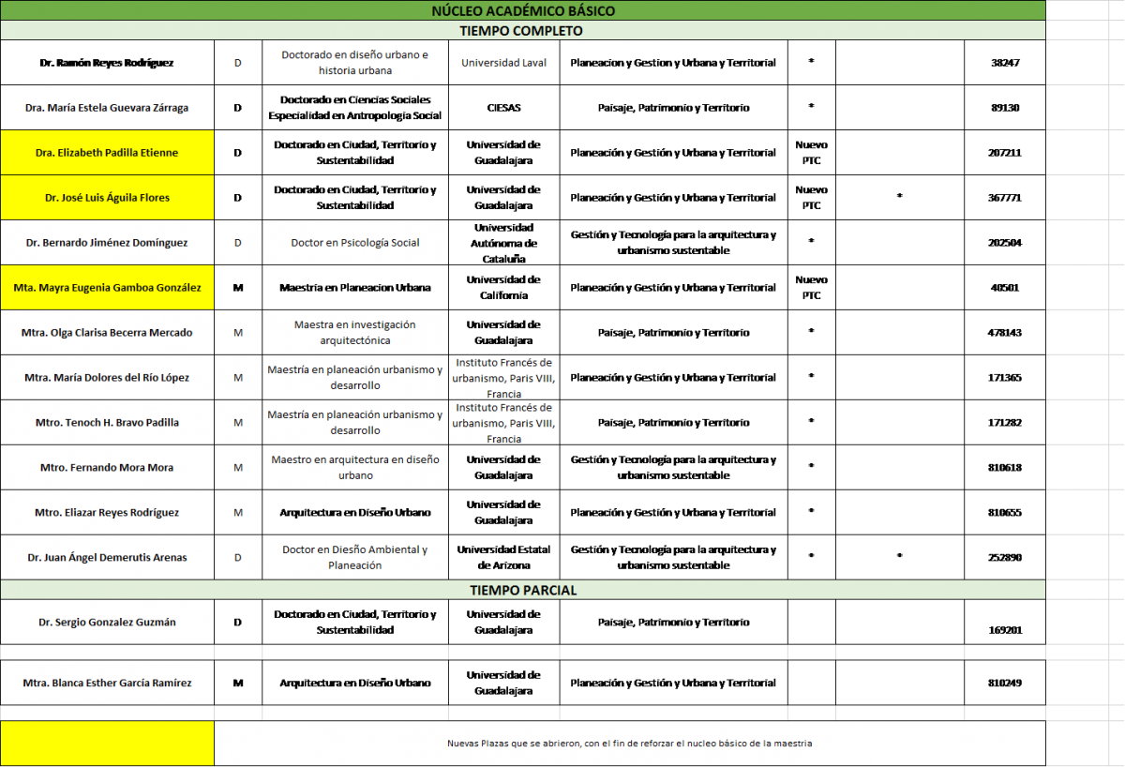1125x767 pixels.
Task: Click the Mta. Mayra Eugenia Gamboa González cell
Action: [x=107, y=288]
